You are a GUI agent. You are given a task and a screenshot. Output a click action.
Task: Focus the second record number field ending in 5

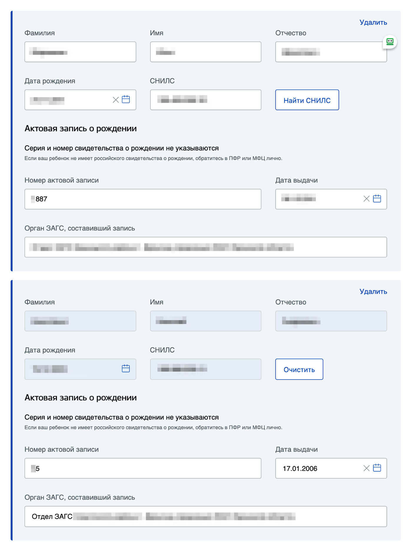143,468
